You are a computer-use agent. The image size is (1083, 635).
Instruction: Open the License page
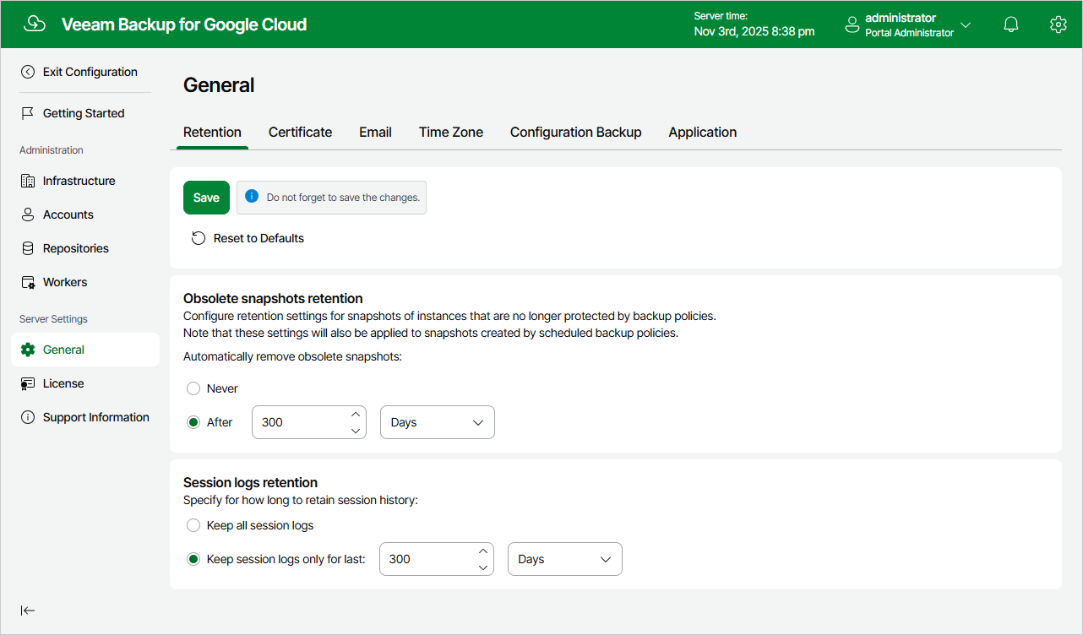pyautogui.click(x=63, y=383)
